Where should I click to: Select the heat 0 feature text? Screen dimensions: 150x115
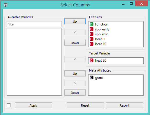tap(100, 39)
